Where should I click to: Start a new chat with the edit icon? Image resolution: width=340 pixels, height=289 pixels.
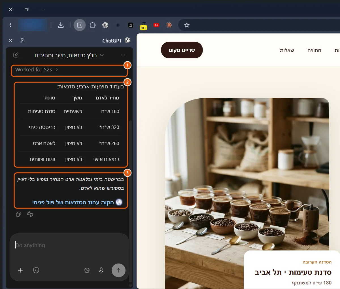coord(16,55)
